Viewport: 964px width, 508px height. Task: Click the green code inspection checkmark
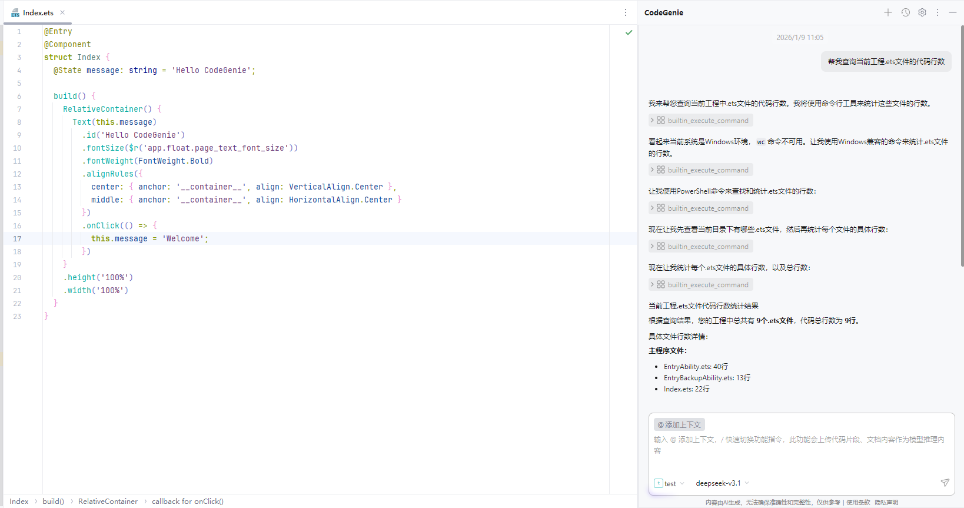coord(629,32)
